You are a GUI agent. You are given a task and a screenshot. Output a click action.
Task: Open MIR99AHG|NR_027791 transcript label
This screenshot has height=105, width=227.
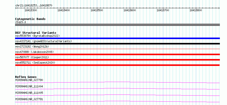[x=29, y=99]
